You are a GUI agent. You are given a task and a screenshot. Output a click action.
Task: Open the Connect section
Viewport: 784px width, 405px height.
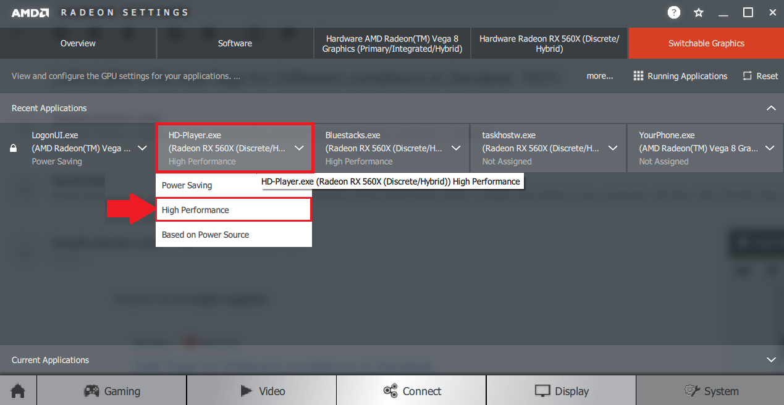411,391
